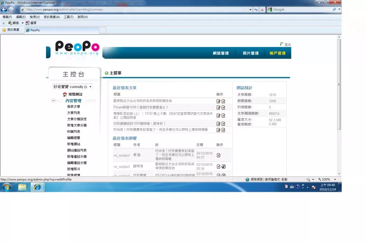The image size is (366, 244).
Task: Open the 編輯(E) menu
Action: tap(21, 17)
